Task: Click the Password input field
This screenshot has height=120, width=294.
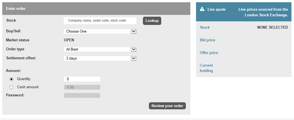Action: pos(82,95)
